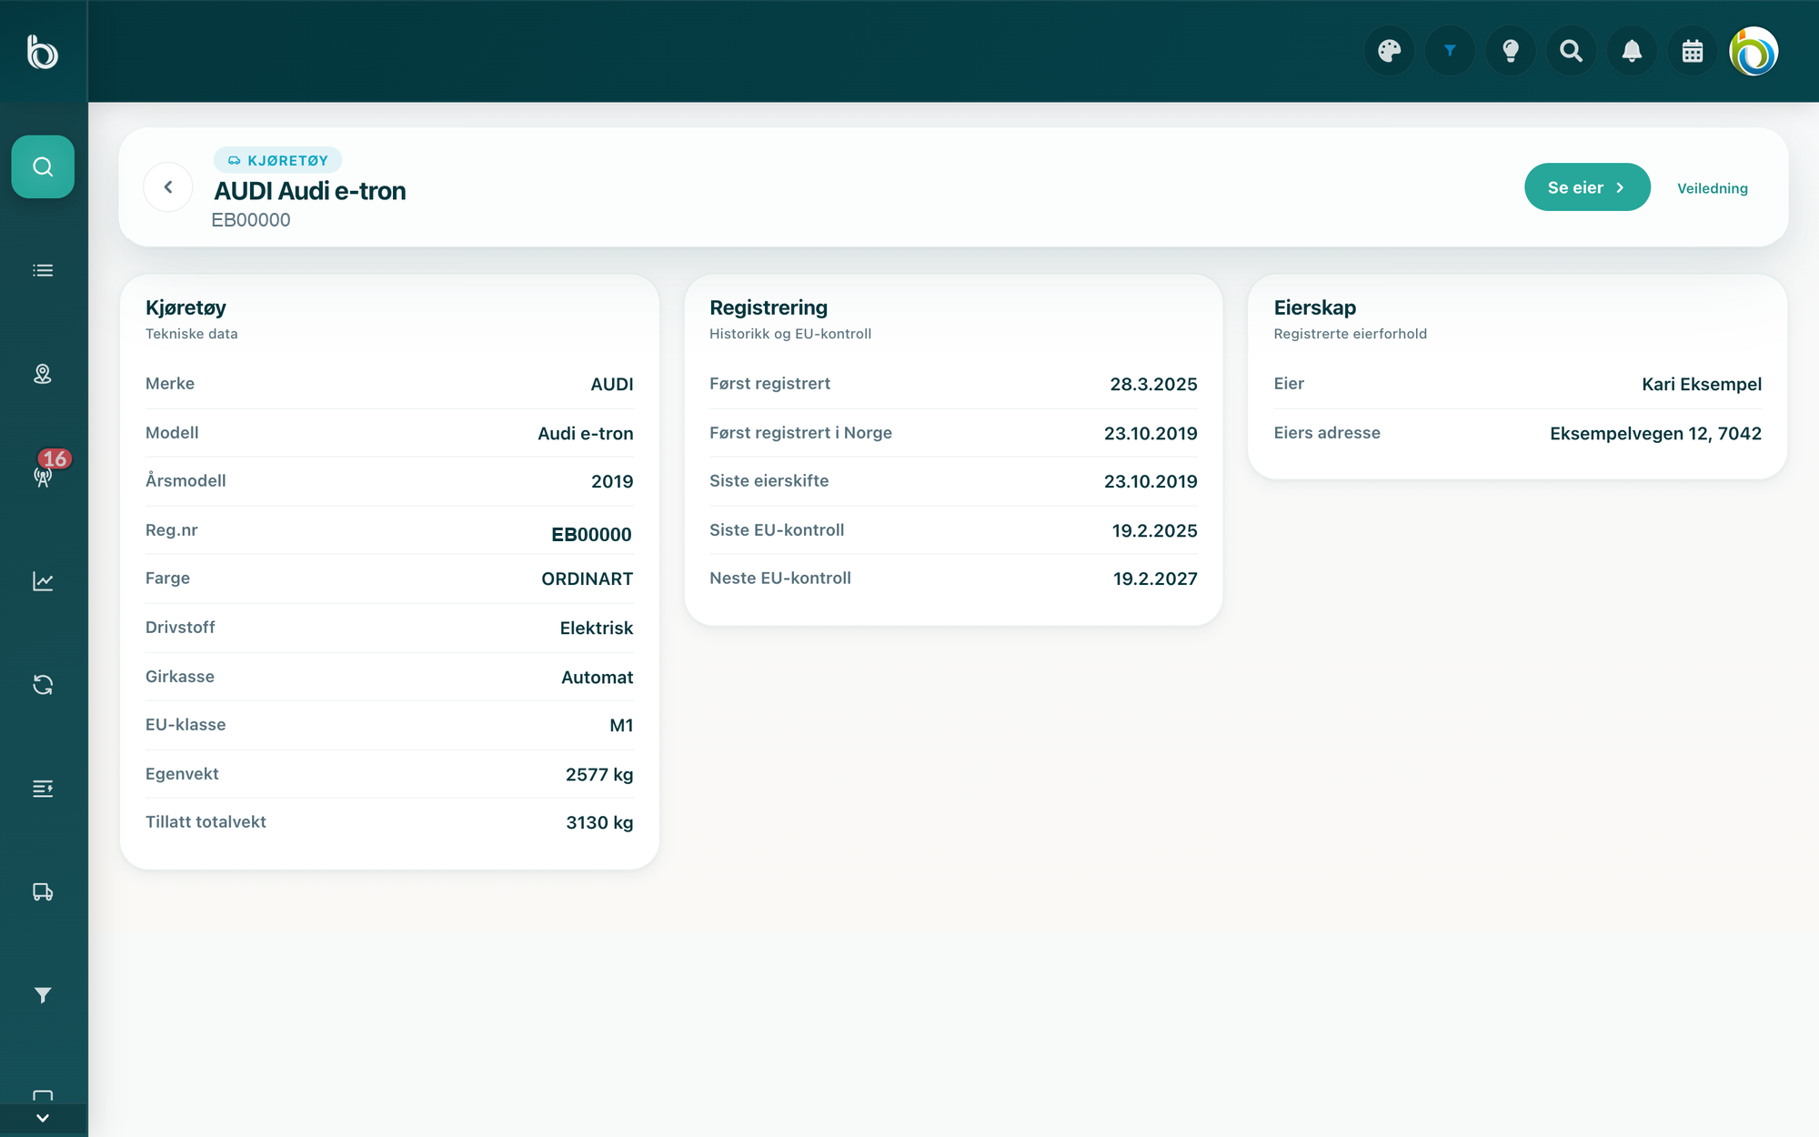This screenshot has width=1819, height=1137.
Task: Open the user profile avatar
Action: [1754, 51]
